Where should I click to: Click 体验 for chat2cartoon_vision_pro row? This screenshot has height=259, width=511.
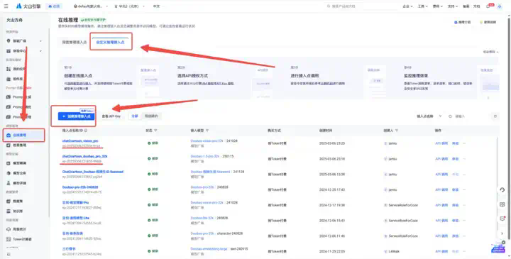click(x=455, y=143)
